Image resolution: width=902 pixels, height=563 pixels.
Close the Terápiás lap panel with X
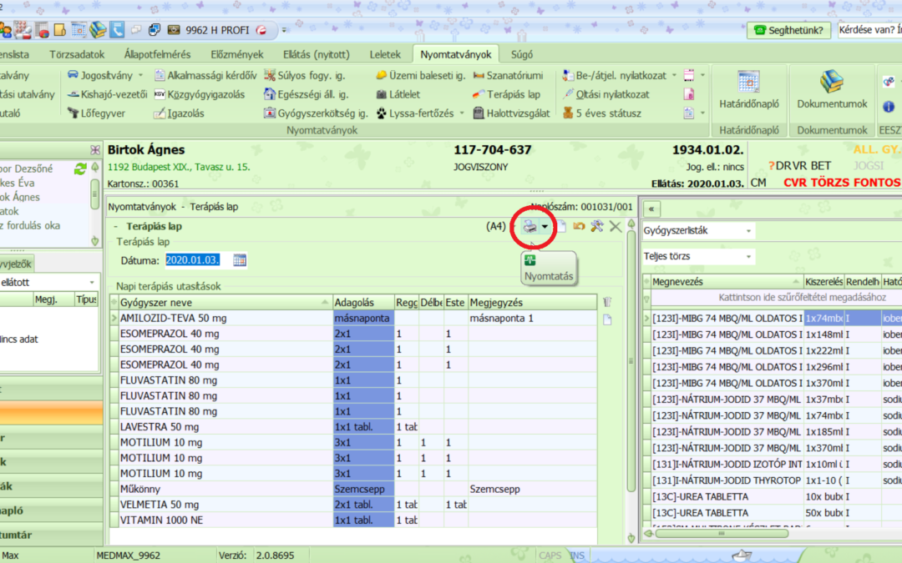point(616,226)
